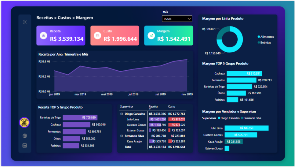Viewport: 295px width, 167px height.
Task: Select Kaua Araujo seller bar R$ 281.858
Action: [x=234, y=142]
